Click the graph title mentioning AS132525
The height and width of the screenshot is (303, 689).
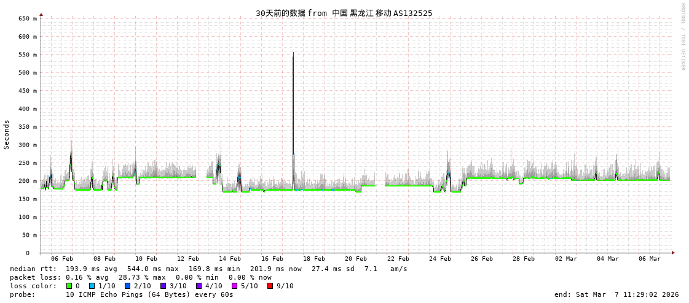point(344,13)
